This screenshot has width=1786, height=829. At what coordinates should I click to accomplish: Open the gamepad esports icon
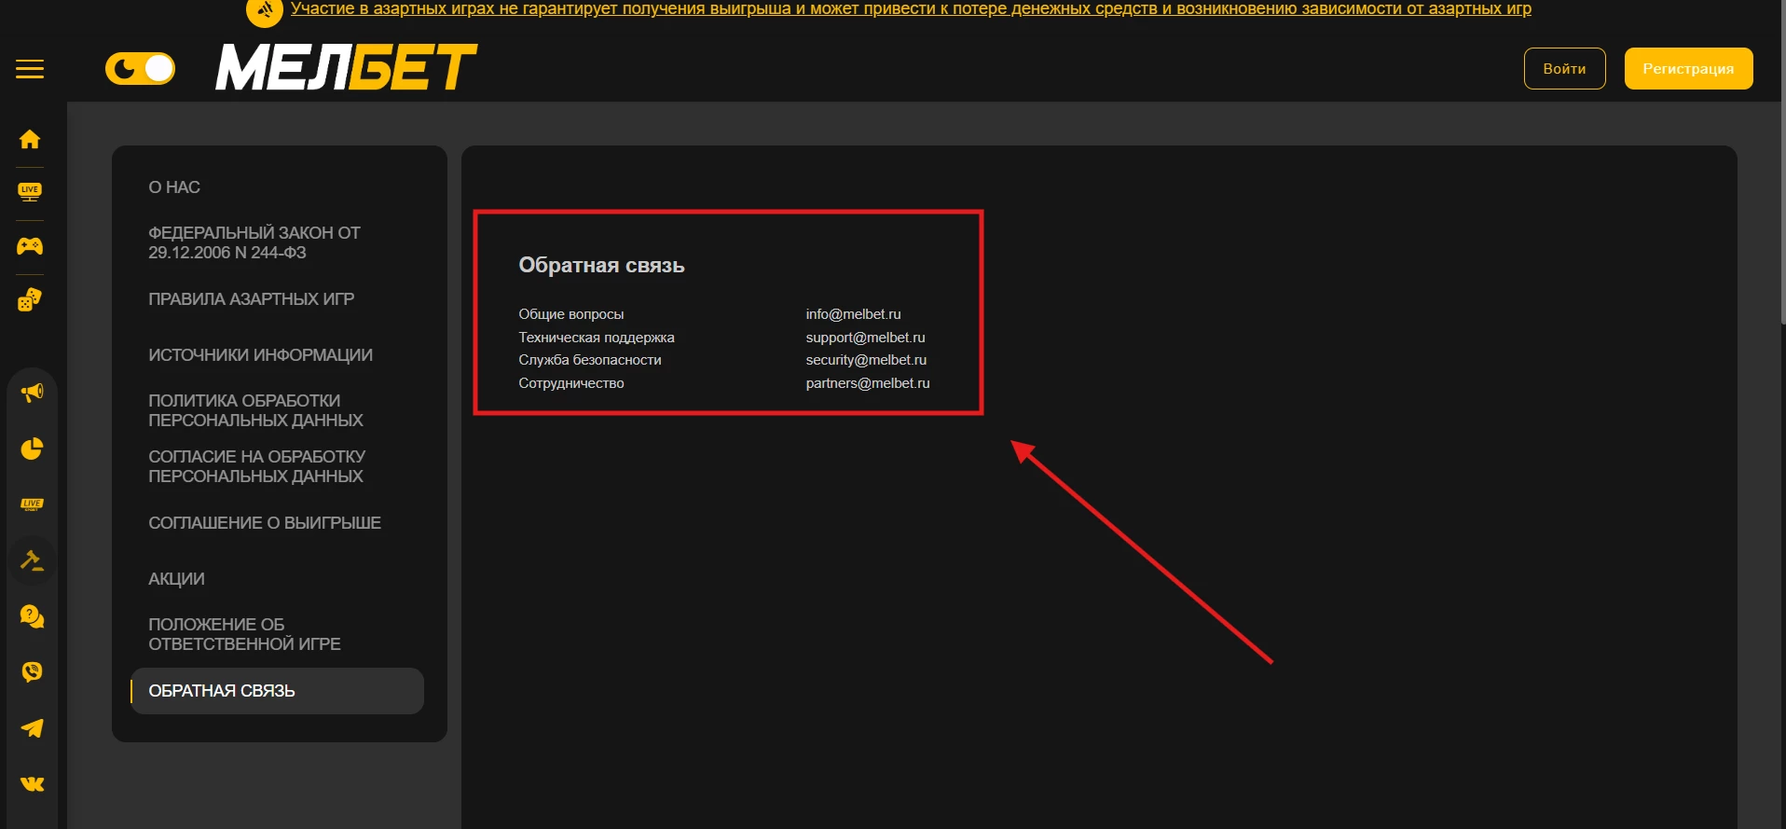(x=30, y=246)
